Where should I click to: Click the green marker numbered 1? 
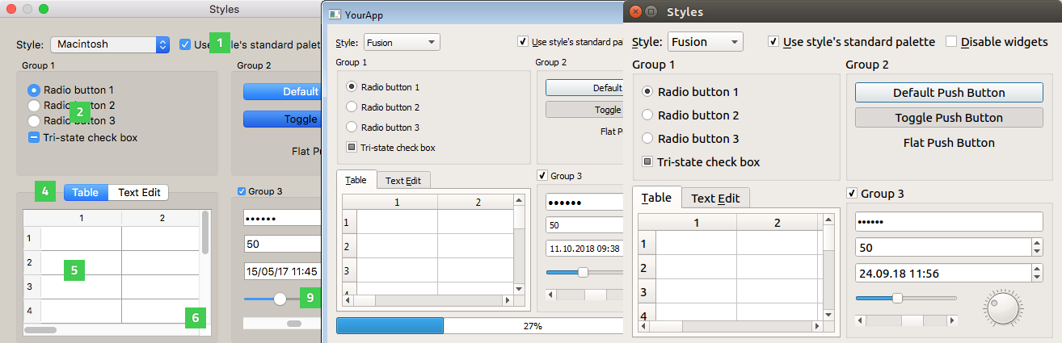[x=220, y=42]
